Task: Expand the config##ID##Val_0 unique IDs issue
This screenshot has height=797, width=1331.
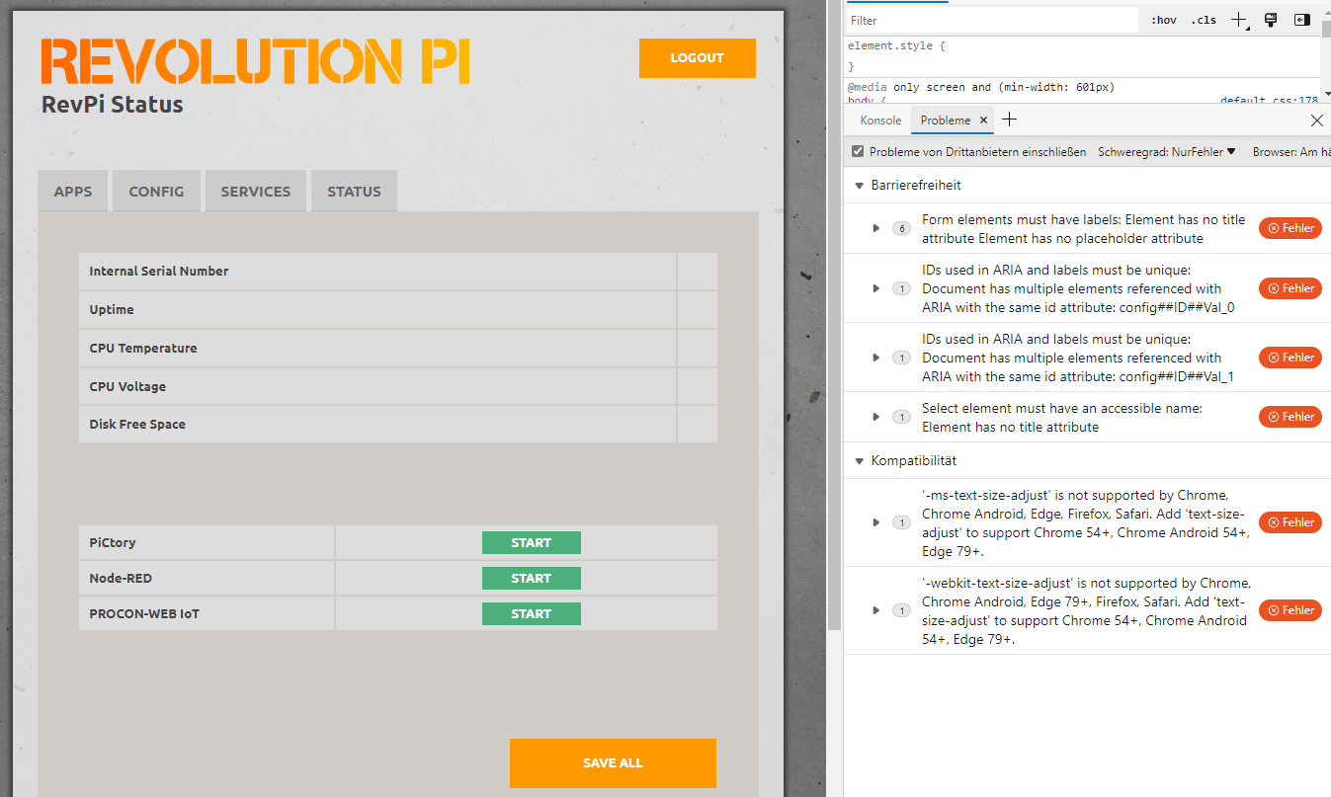Action: click(x=875, y=288)
